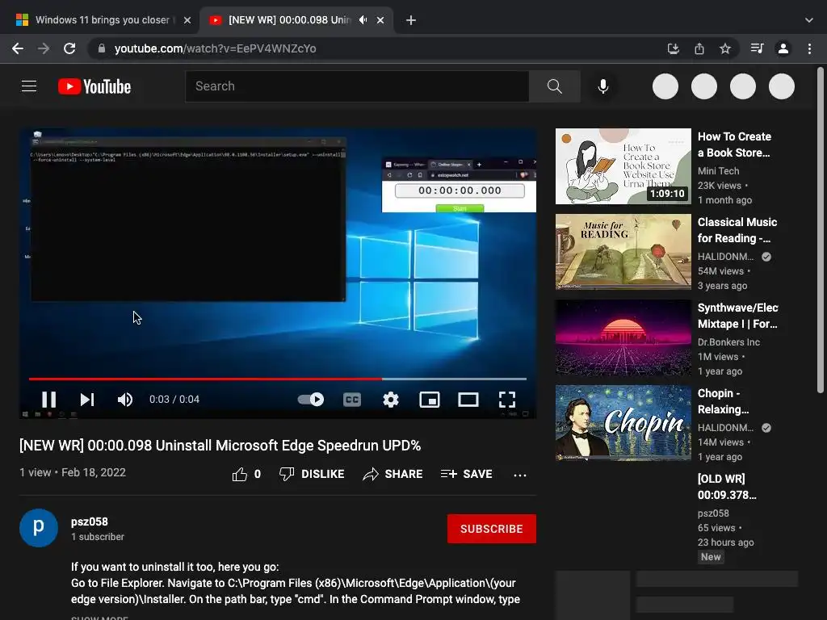Share this page from address bar
The image size is (827, 620).
point(699,48)
